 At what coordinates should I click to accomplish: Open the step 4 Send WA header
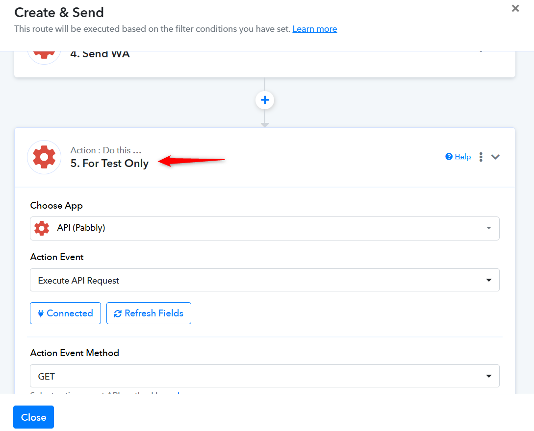[100, 54]
